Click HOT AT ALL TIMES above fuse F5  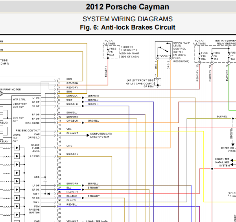(x=109, y=42)
